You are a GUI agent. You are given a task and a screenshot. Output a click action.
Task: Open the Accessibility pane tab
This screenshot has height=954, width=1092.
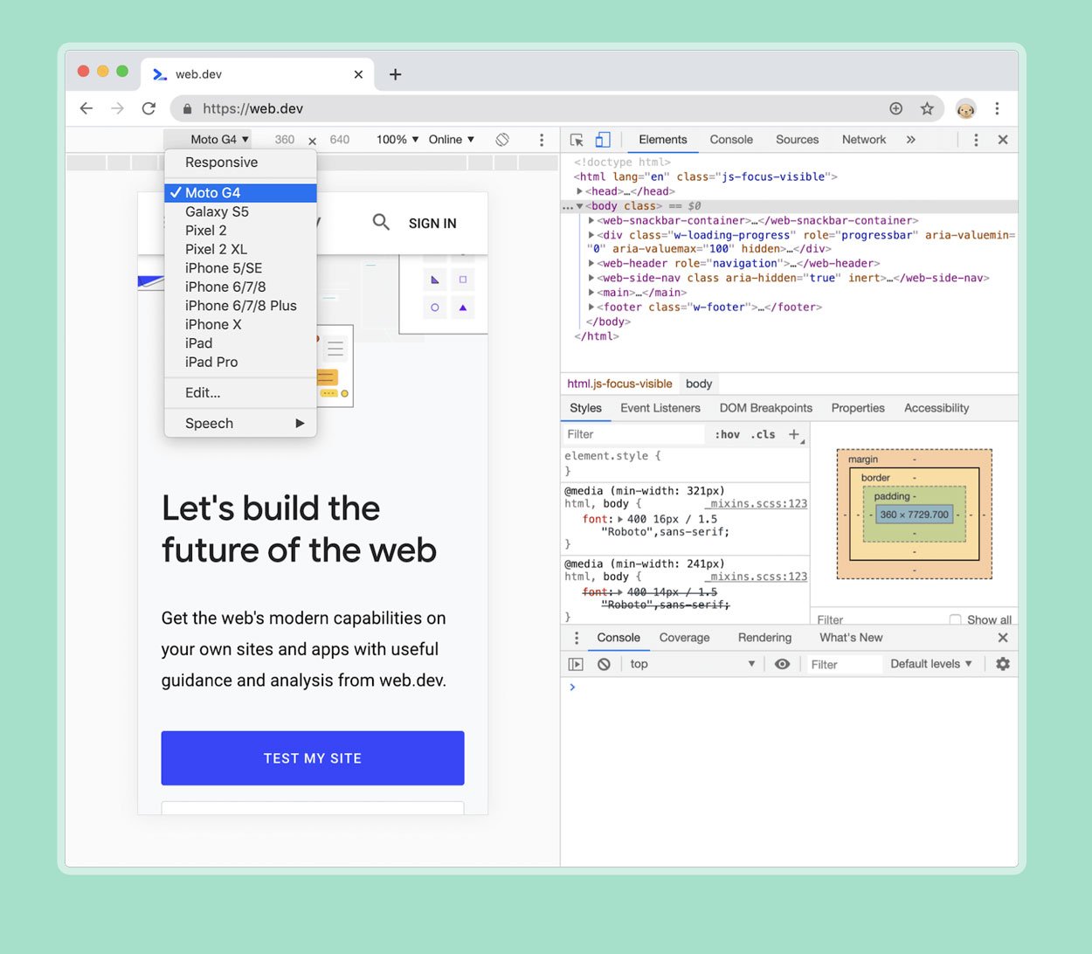coord(936,408)
